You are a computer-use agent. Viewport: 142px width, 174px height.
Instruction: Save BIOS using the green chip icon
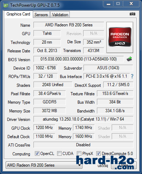[x=129, y=59]
